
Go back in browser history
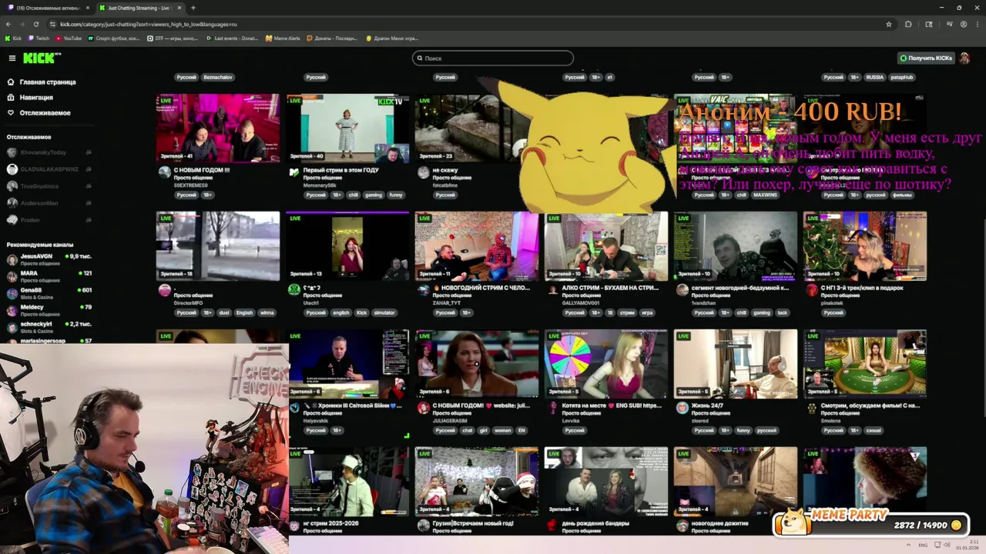8,24
